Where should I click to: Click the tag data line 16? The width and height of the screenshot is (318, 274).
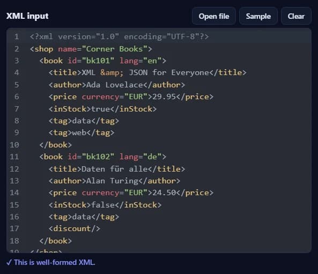click(84, 217)
